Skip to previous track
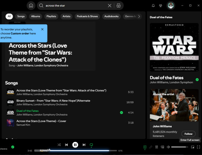Viewport: 202px width, 155px height. [66, 145]
